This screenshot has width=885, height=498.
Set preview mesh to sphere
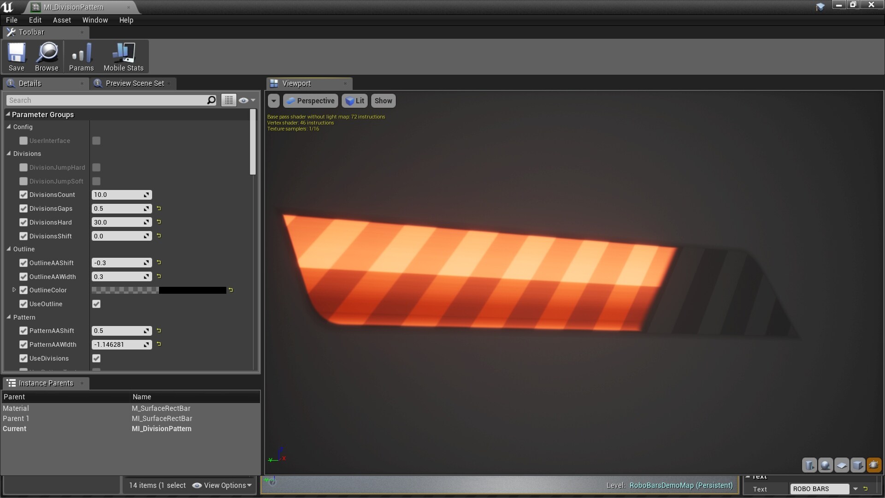826,465
